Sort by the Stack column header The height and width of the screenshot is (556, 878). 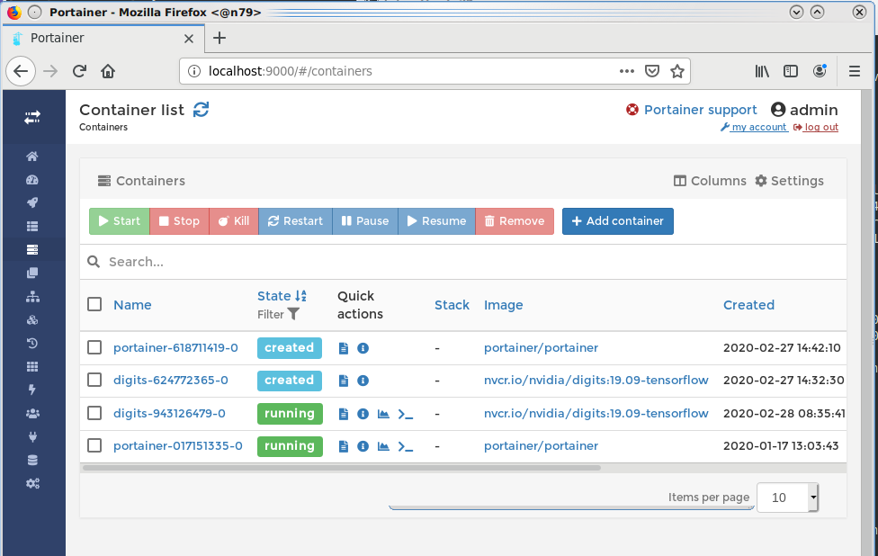pyautogui.click(x=452, y=305)
